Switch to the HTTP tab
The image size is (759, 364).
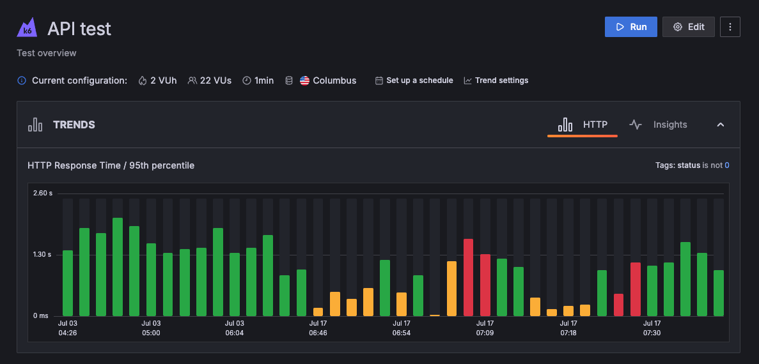pyautogui.click(x=583, y=125)
